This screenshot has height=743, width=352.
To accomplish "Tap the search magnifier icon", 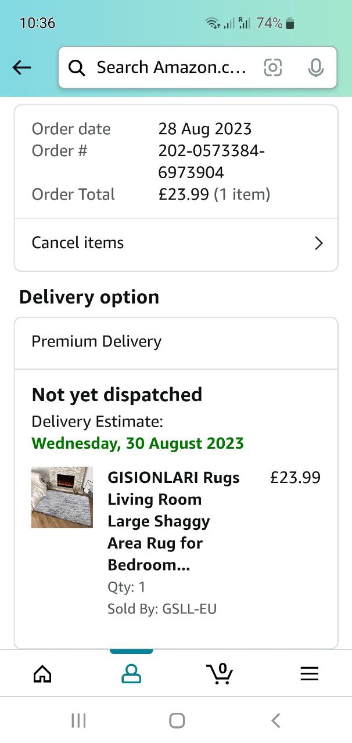I will (77, 68).
